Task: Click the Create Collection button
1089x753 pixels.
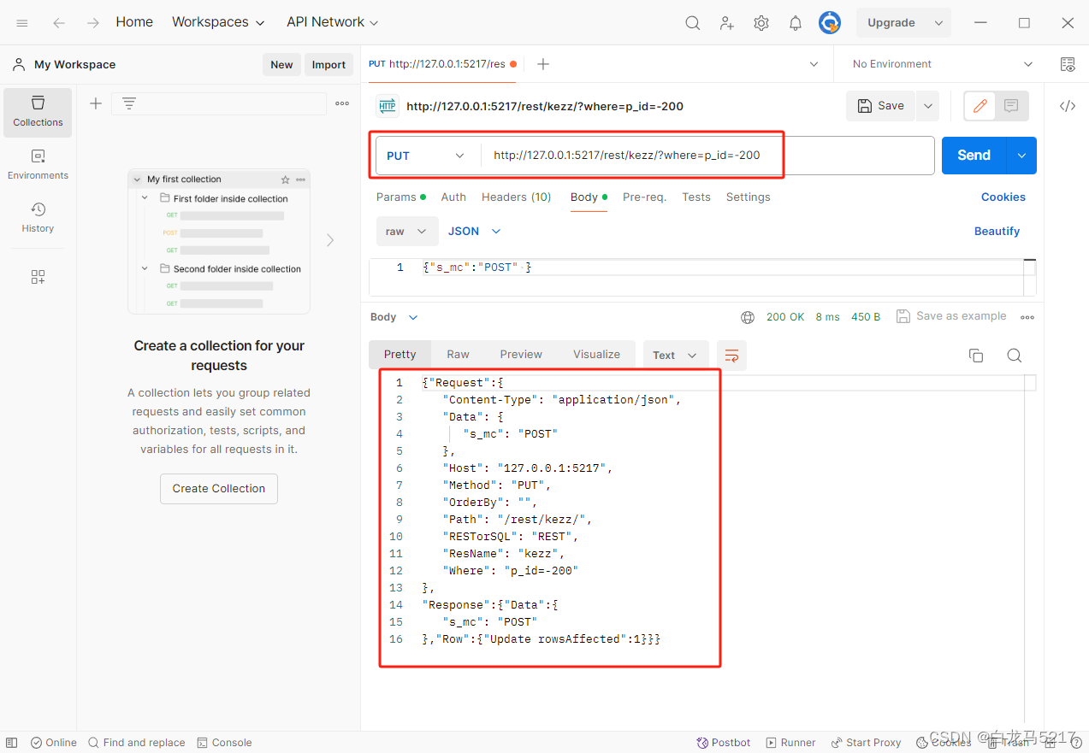Action: point(219,489)
